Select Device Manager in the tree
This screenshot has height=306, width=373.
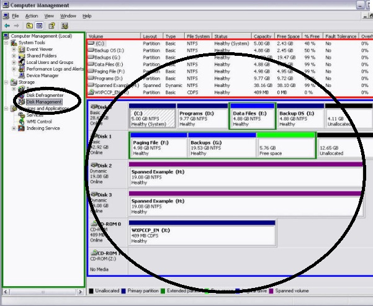pos(42,76)
